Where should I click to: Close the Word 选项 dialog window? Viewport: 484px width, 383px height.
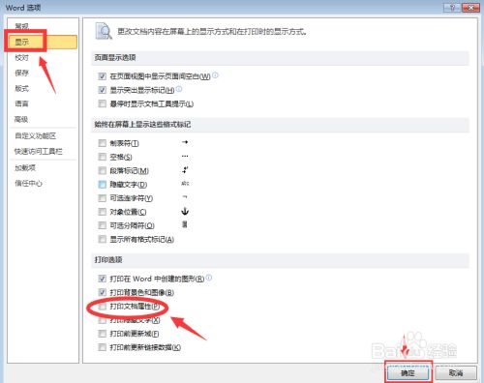470,8
